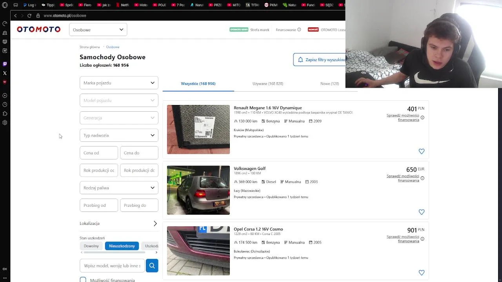Screen dimensions: 502x282
Task: Open the Renault Megane listing photo
Action: click(x=198, y=129)
